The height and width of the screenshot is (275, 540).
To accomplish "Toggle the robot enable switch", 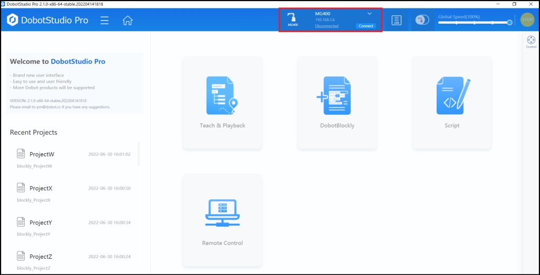I will (x=422, y=20).
